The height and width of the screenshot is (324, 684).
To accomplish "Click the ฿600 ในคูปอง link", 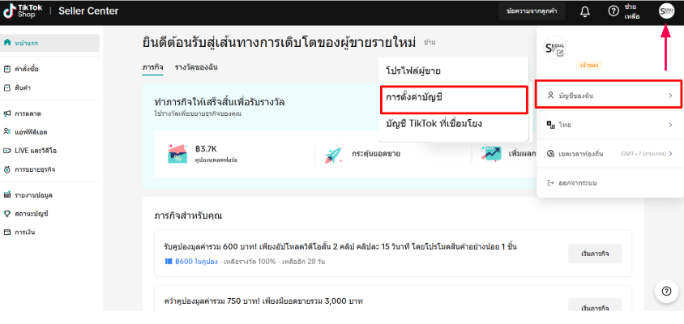I will (x=195, y=262).
